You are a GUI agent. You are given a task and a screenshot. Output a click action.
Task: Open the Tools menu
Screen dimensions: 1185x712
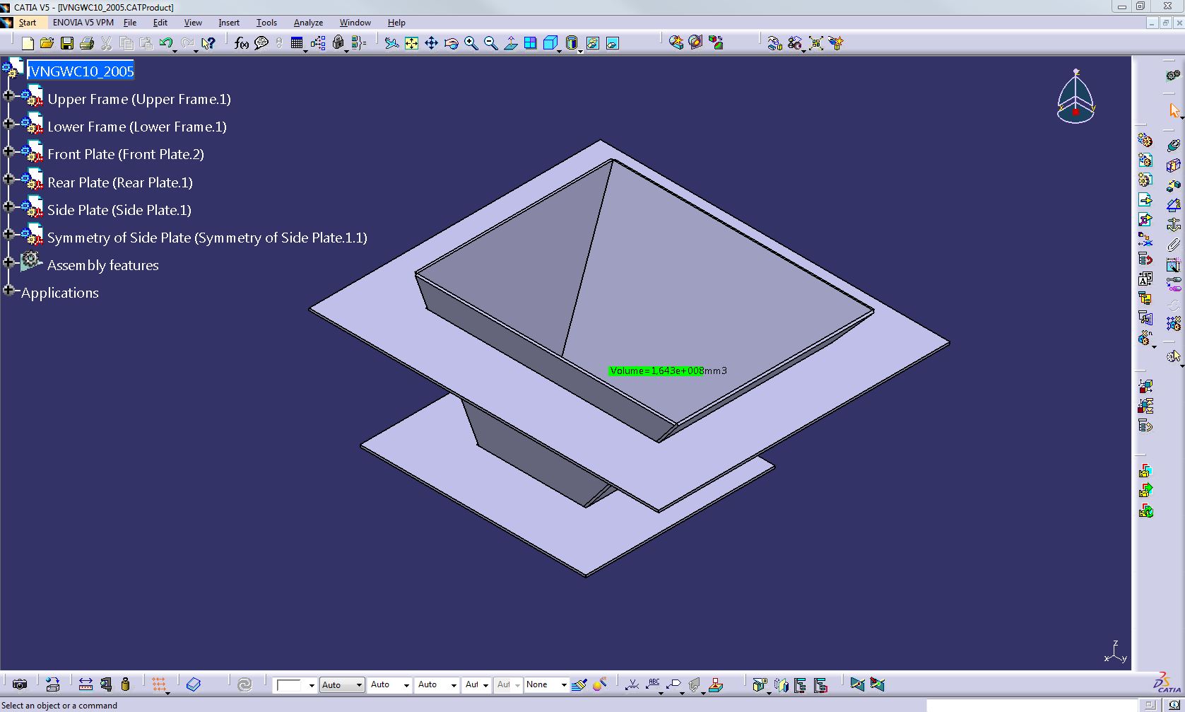pos(266,23)
